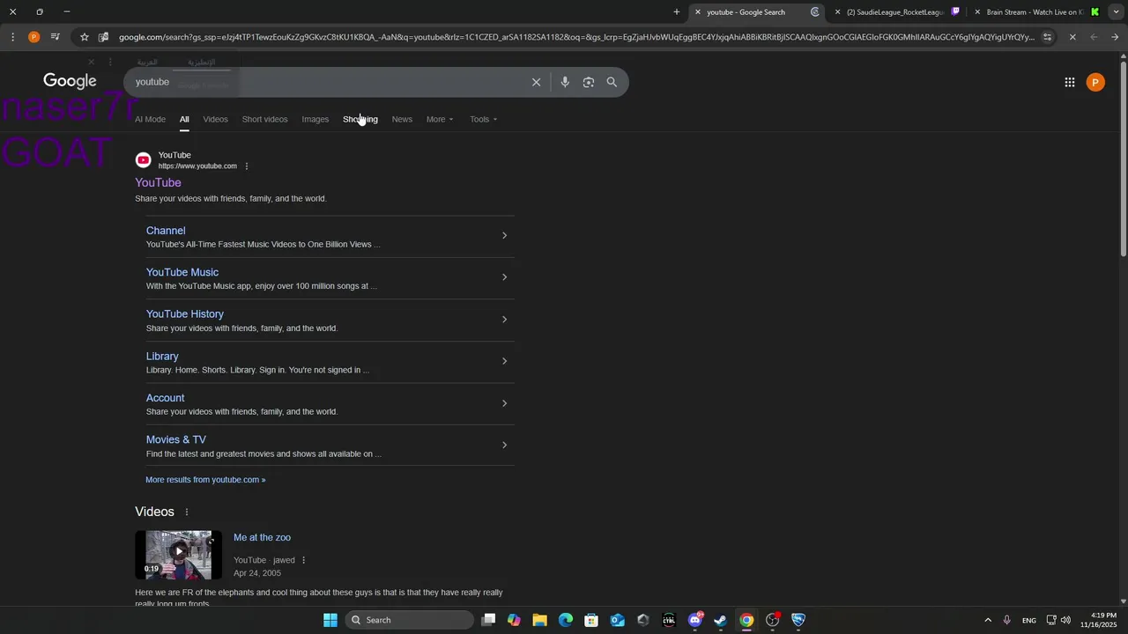Expand the Library sitelink arrow
The width and height of the screenshot is (1128, 634).
[x=504, y=361]
